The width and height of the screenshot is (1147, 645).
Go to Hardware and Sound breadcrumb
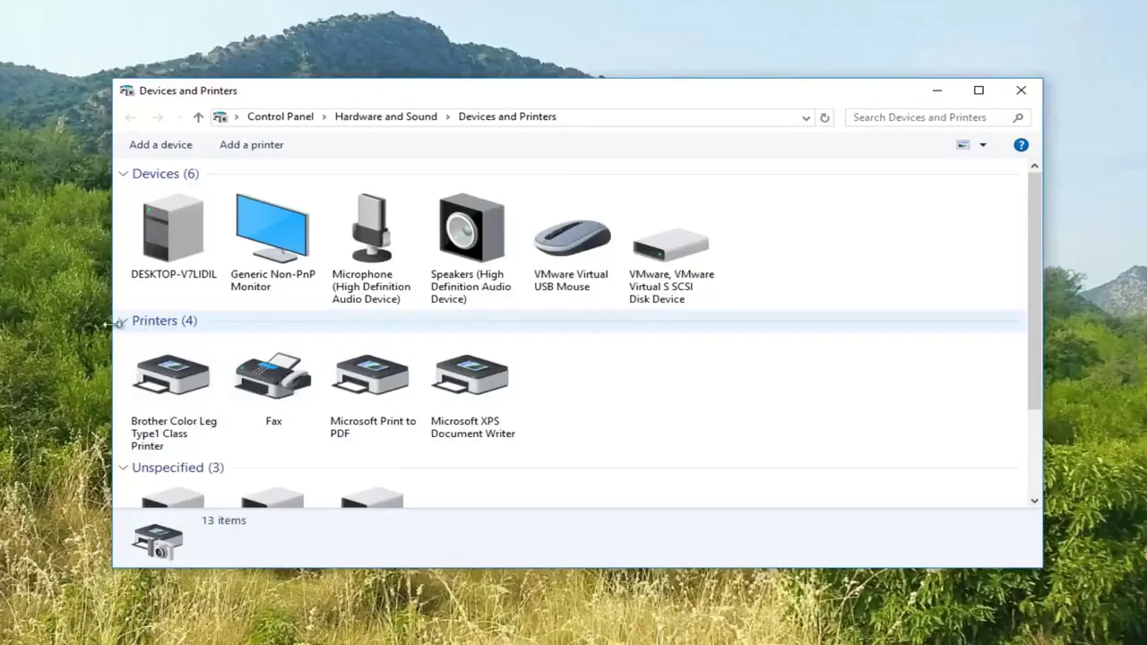tap(386, 116)
